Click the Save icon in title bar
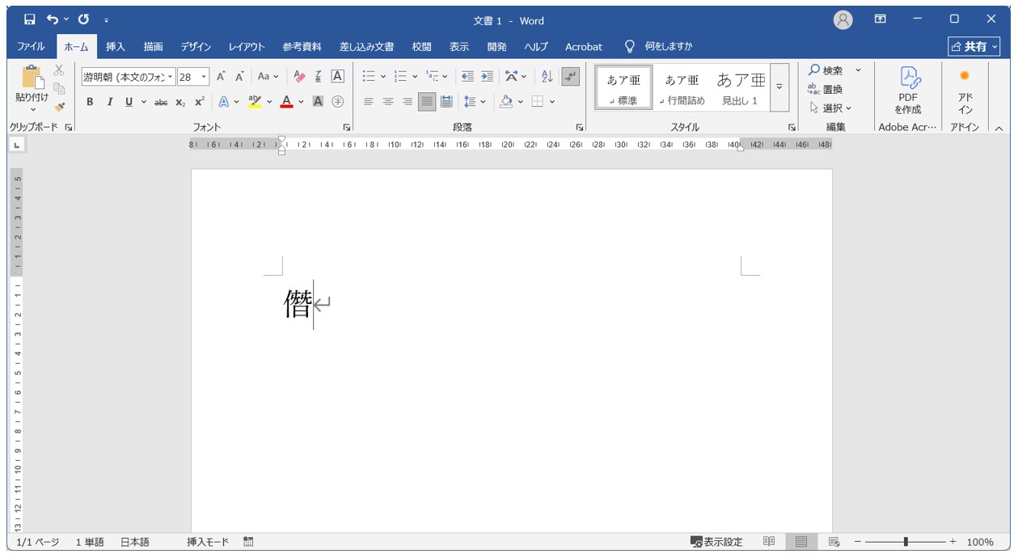The image size is (1018, 558). tap(29, 19)
